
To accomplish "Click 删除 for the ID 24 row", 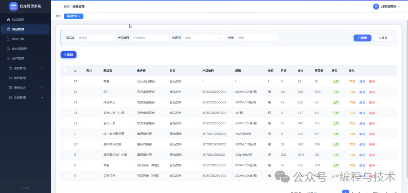I will click(372, 103).
